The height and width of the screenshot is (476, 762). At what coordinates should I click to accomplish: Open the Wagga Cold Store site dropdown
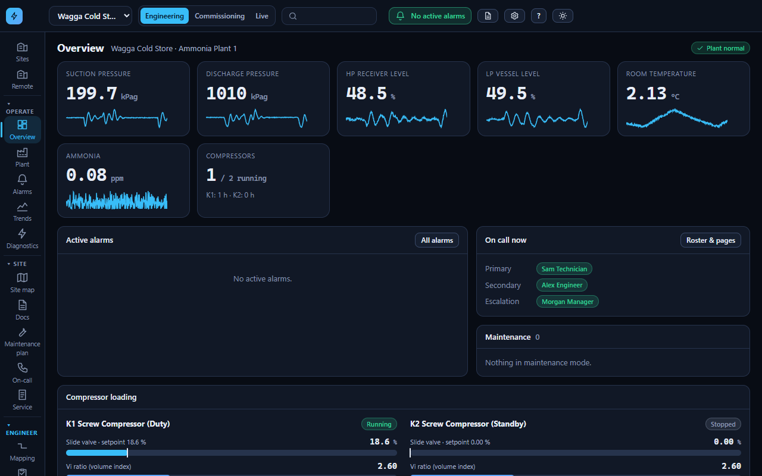pos(90,16)
